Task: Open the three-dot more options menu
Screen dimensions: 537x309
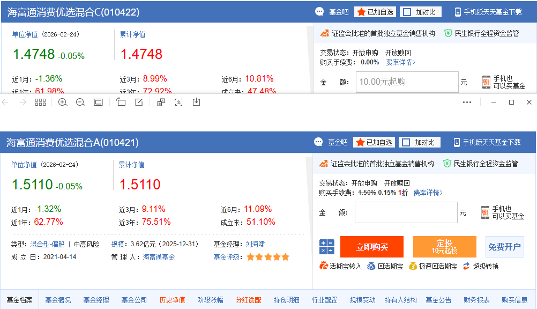Action: click(x=467, y=102)
